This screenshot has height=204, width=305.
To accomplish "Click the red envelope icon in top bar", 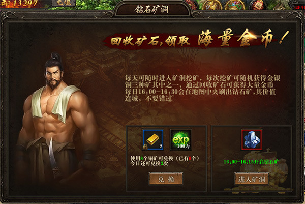I will (259, 5).
